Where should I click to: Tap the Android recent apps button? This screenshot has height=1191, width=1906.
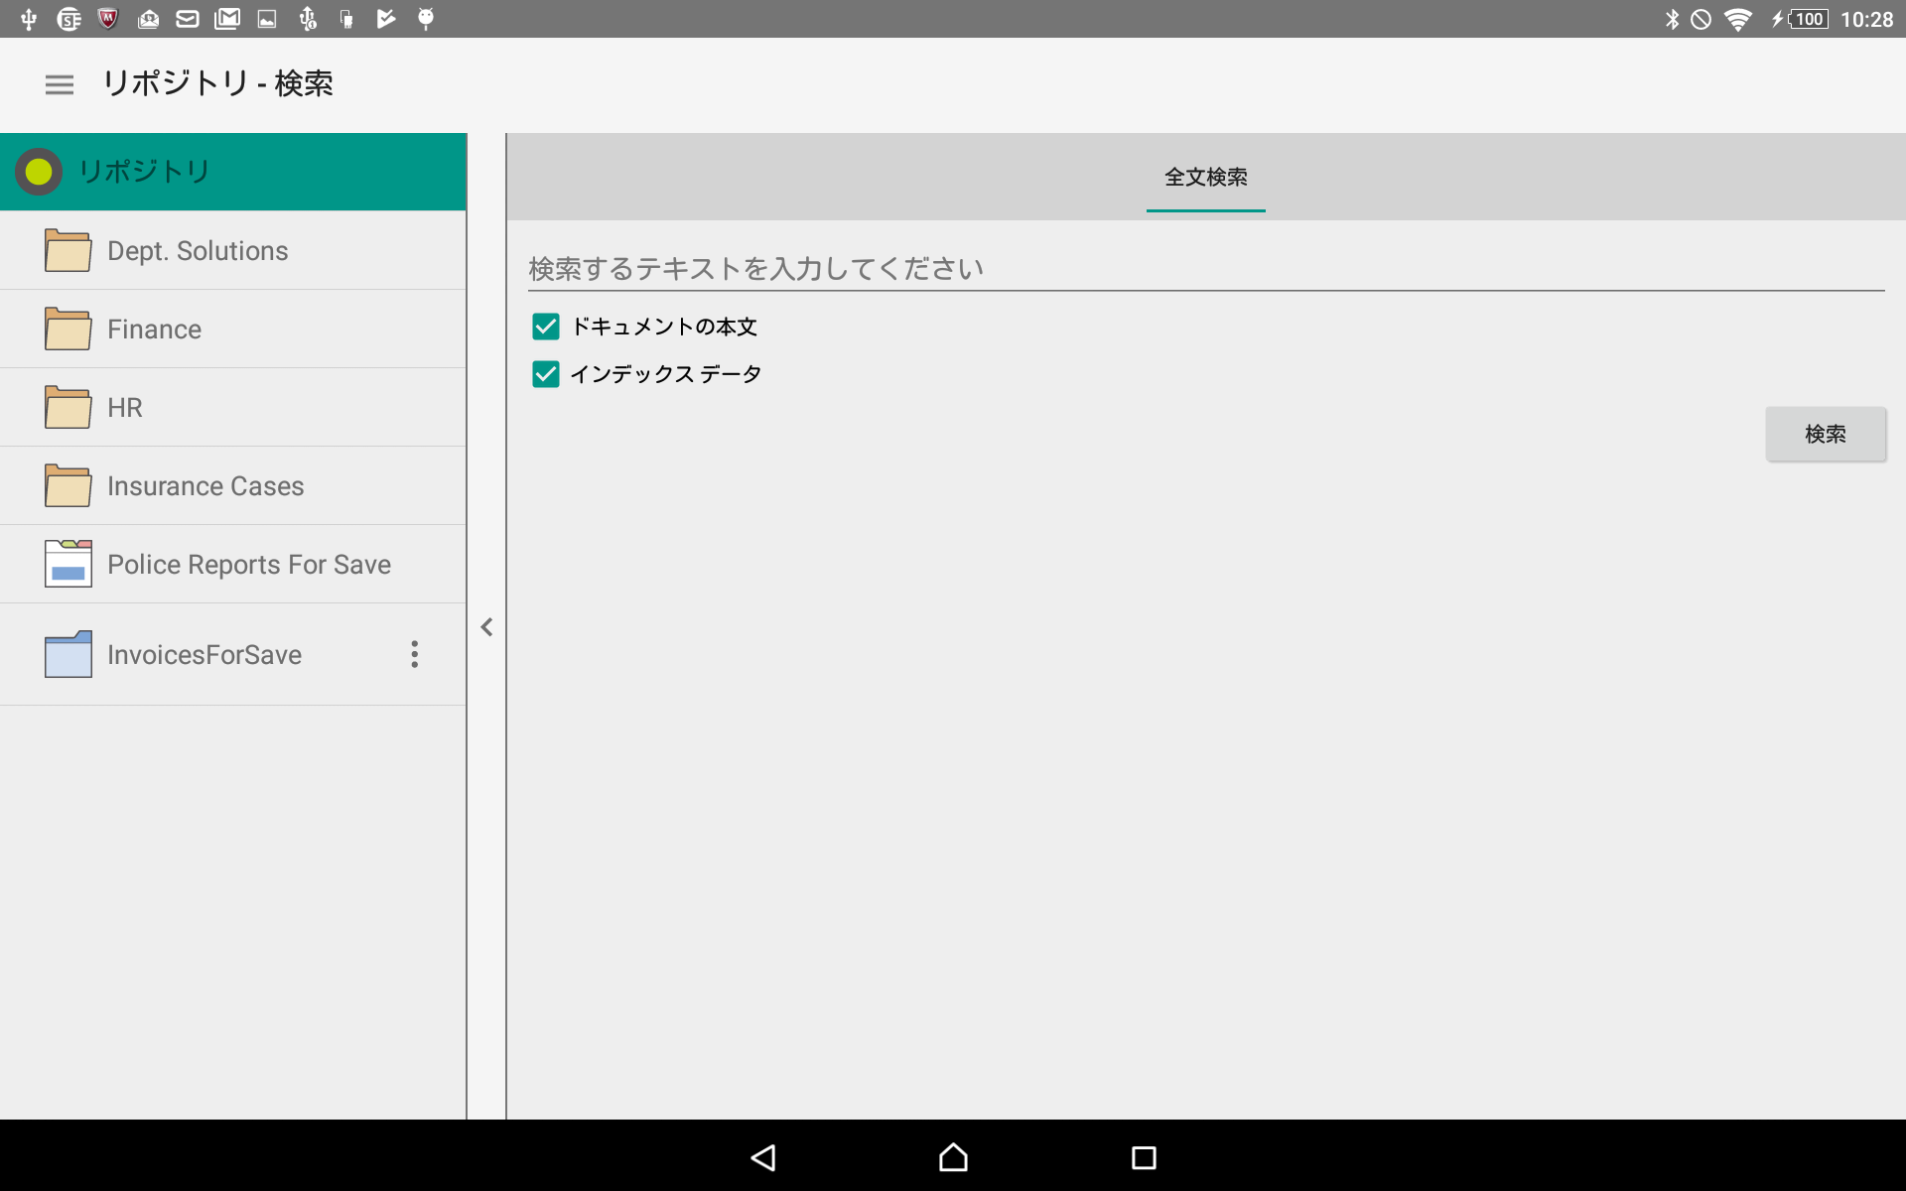click(x=1144, y=1157)
